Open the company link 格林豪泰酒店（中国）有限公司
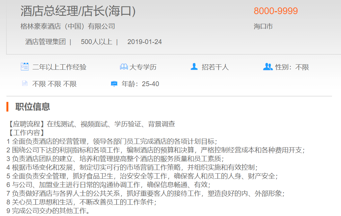This screenshot has height=216, width=341. tap(68, 26)
